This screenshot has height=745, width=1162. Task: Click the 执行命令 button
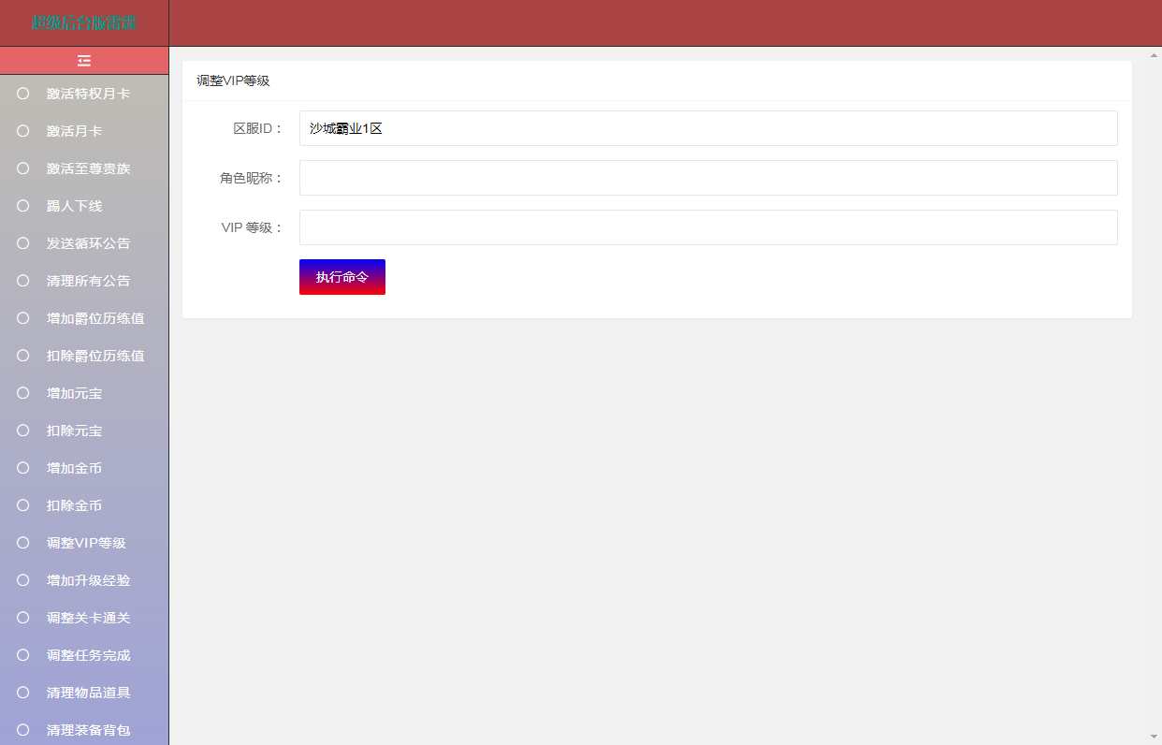(342, 276)
